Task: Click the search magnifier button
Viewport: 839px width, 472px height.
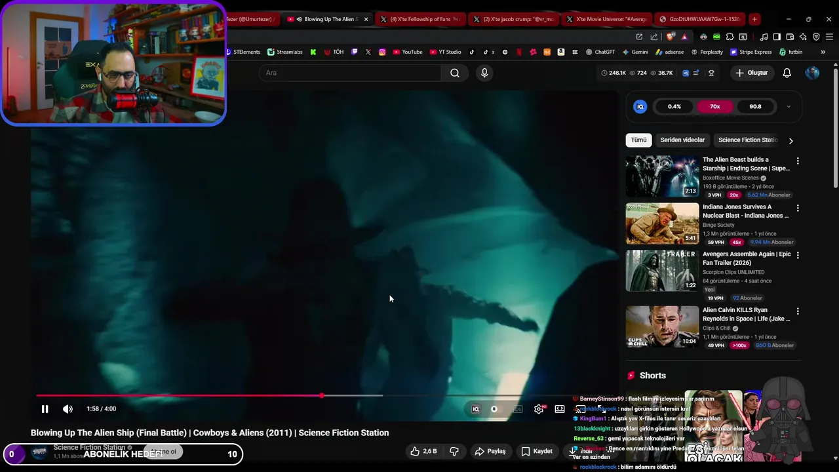Action: pos(455,73)
